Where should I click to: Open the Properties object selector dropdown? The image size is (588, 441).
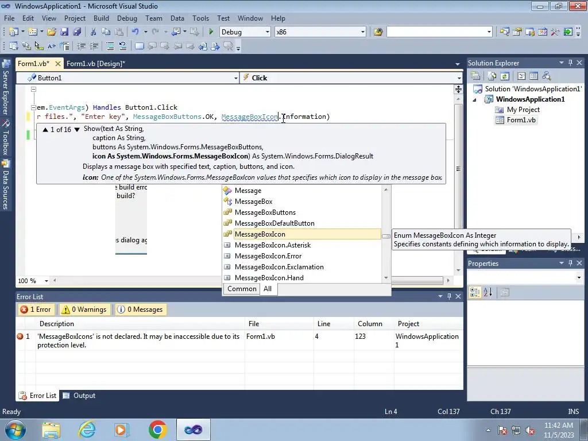point(579,277)
